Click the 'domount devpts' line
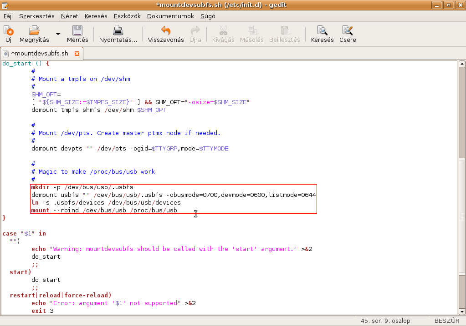 pyautogui.click(x=130, y=148)
